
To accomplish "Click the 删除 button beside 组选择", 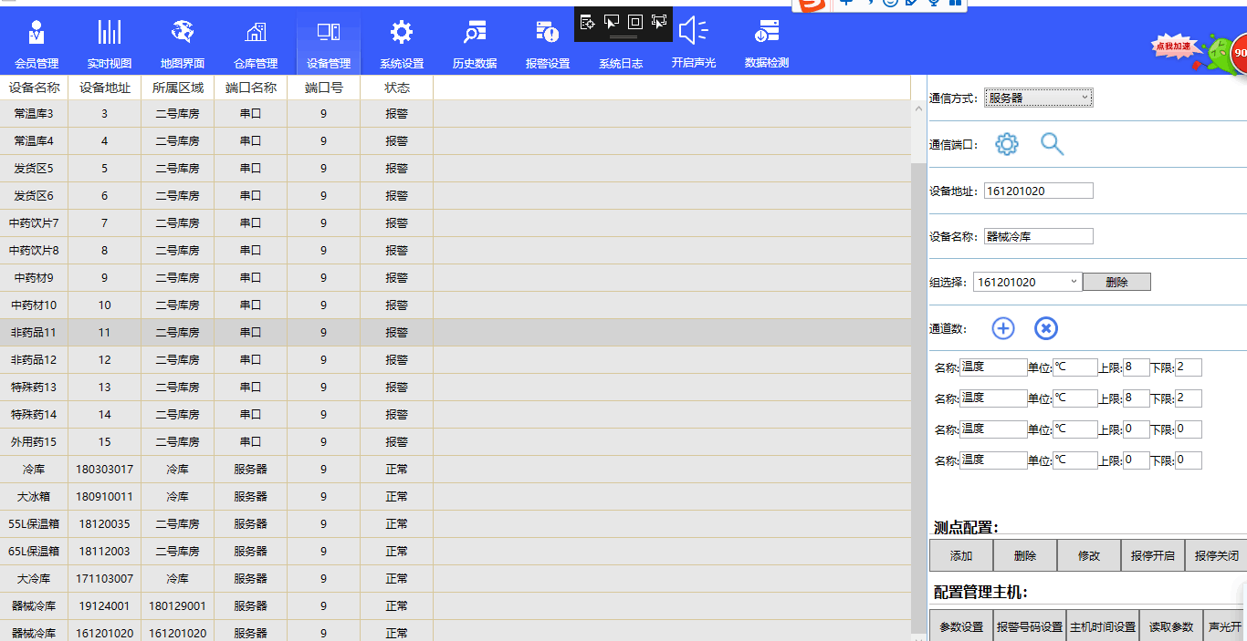I will click(x=1116, y=283).
